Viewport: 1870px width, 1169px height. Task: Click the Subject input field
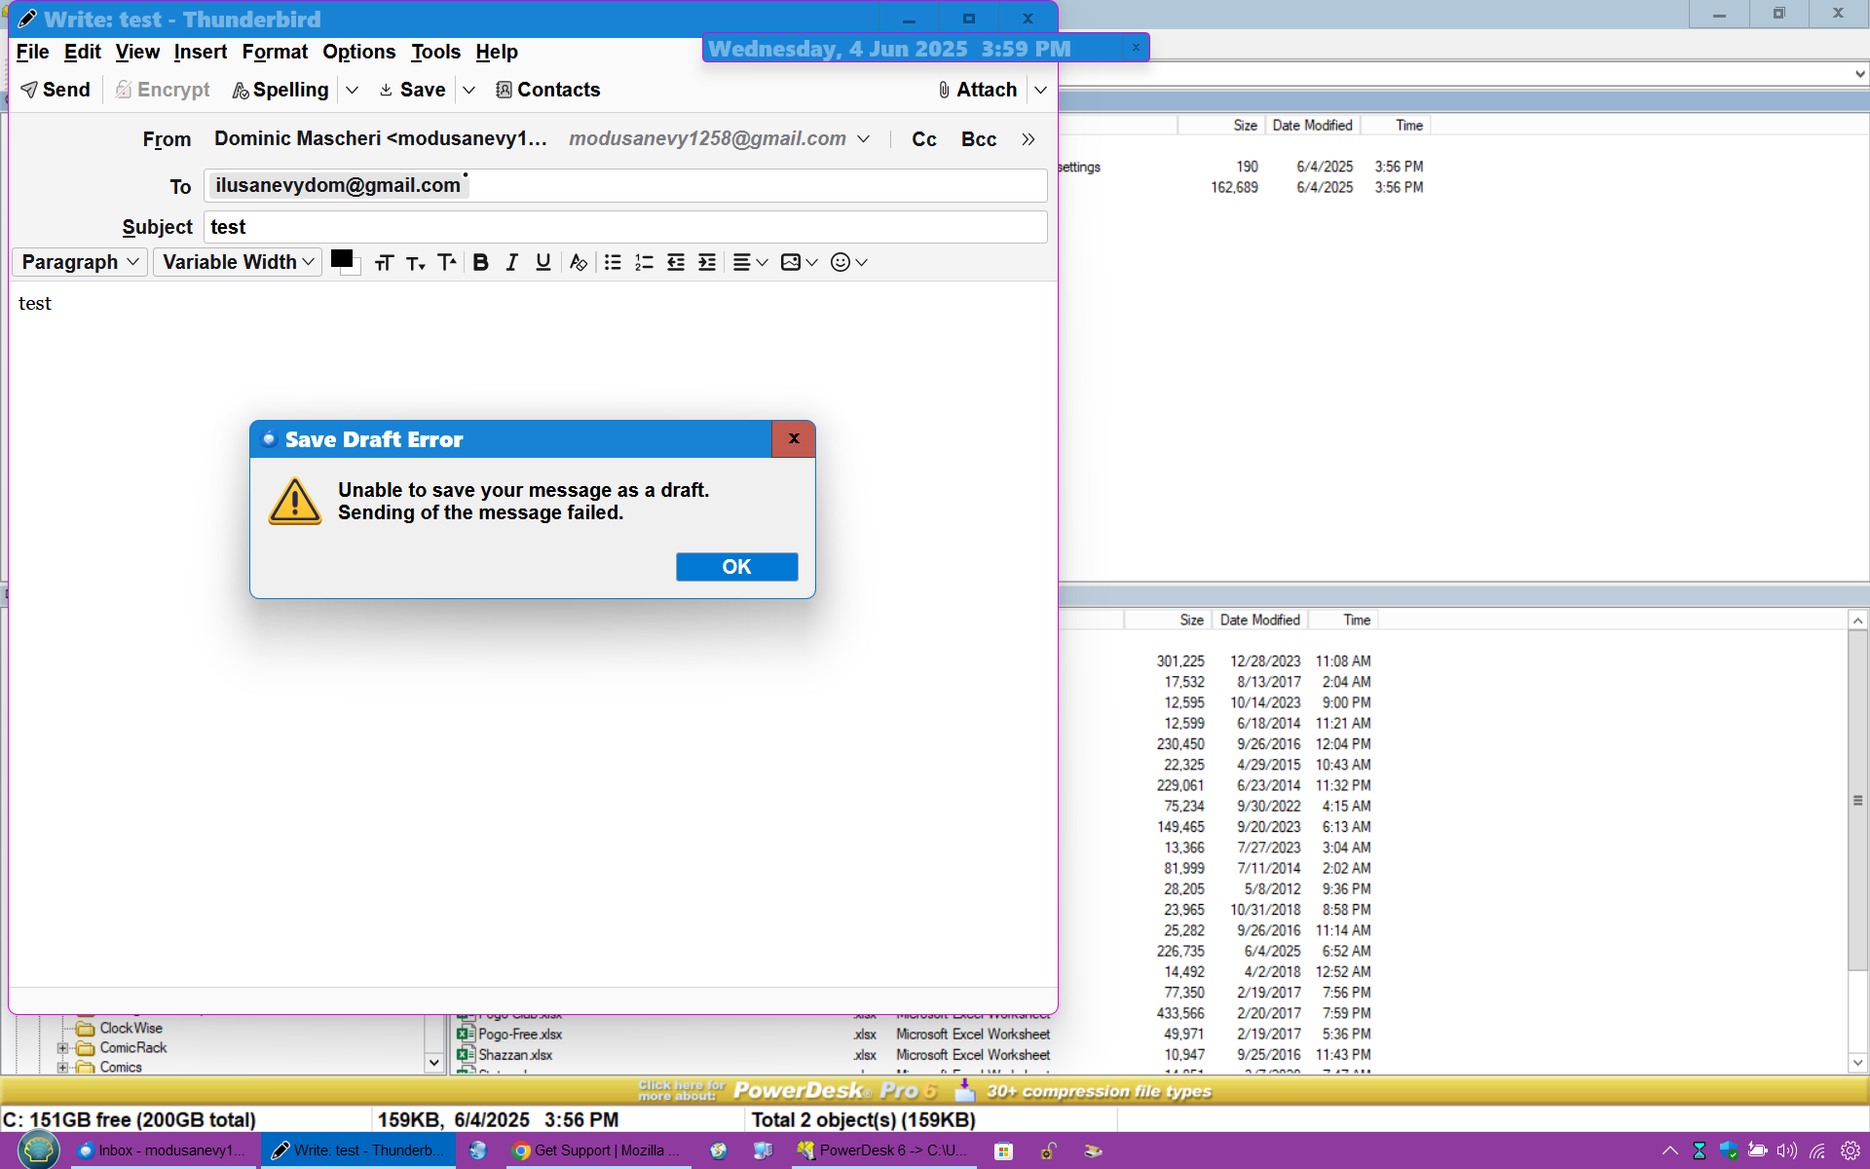(625, 227)
